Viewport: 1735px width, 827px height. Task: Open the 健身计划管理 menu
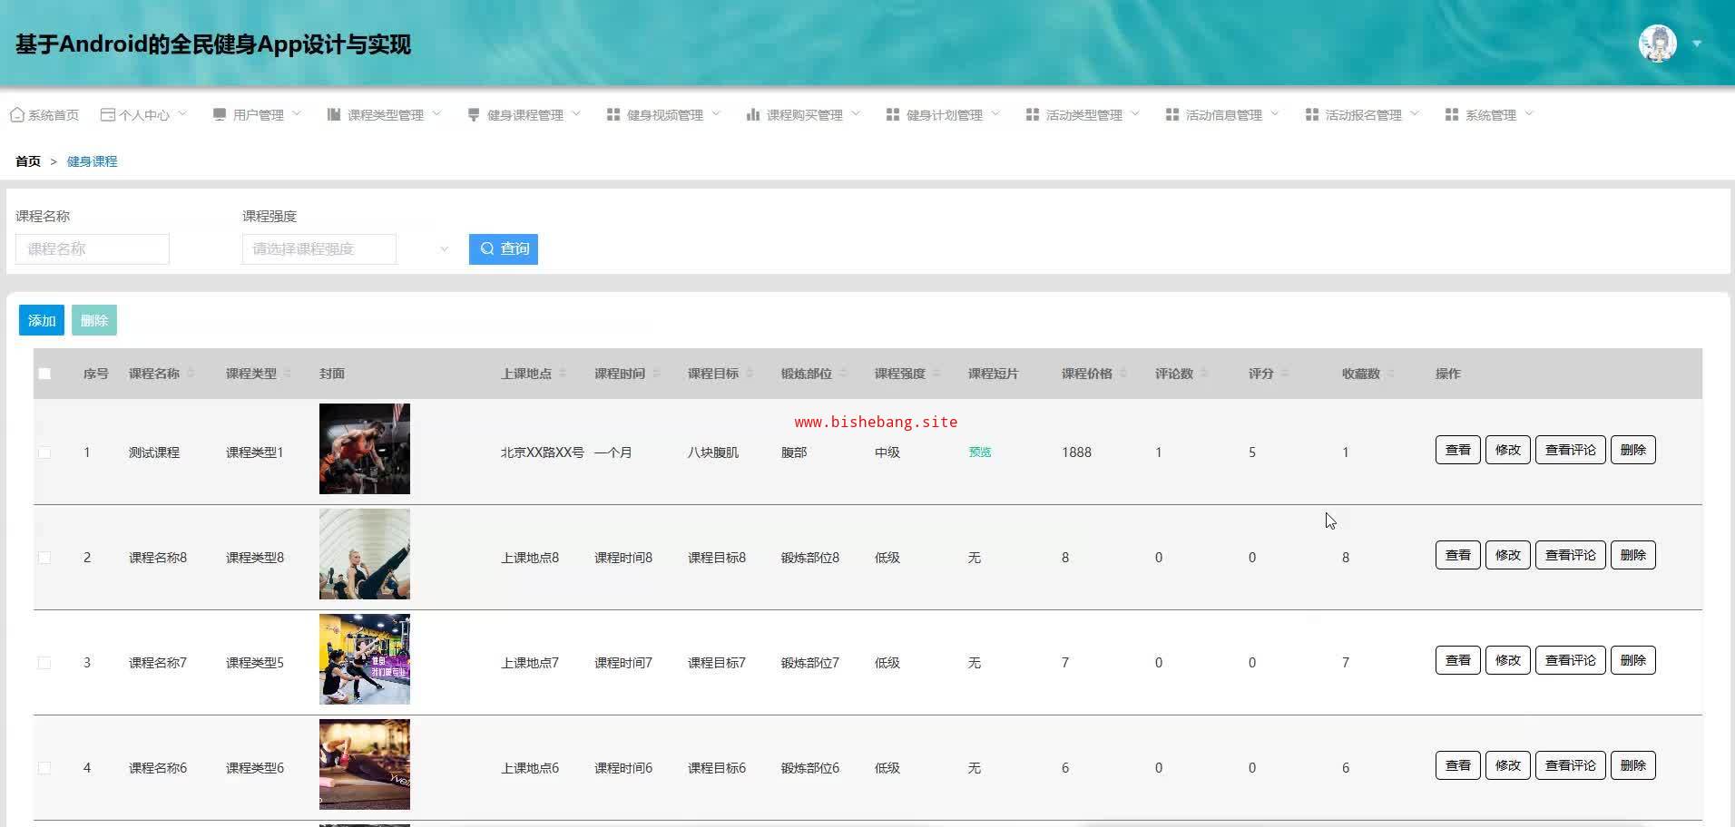click(943, 115)
